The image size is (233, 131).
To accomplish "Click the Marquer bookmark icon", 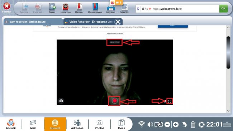I will pos(79,8).
